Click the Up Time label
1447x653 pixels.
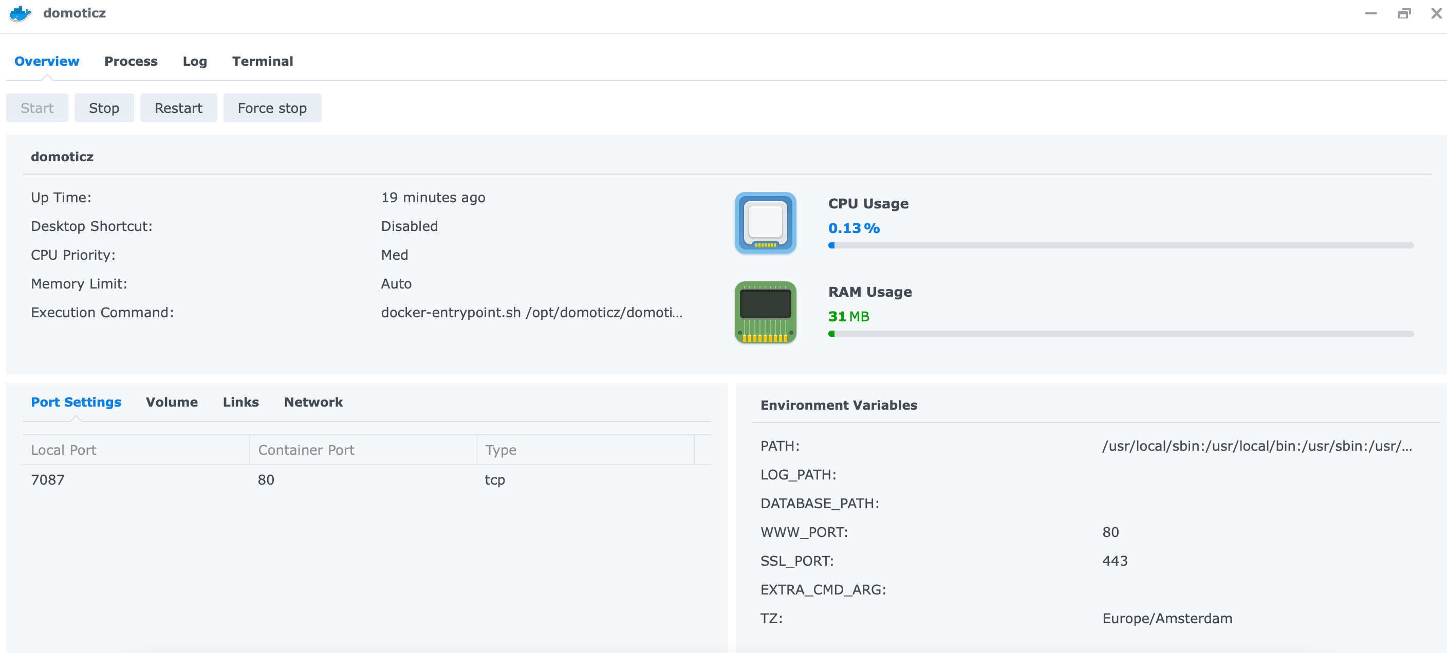61,198
